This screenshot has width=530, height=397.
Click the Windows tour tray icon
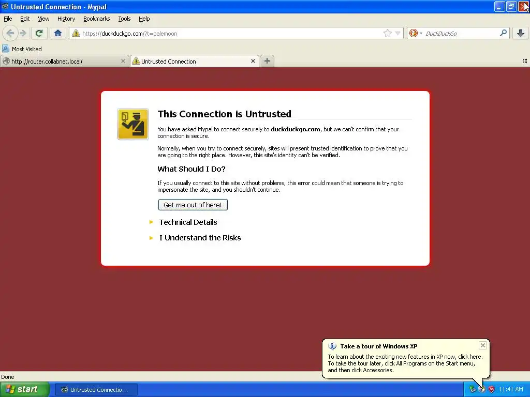click(x=482, y=389)
